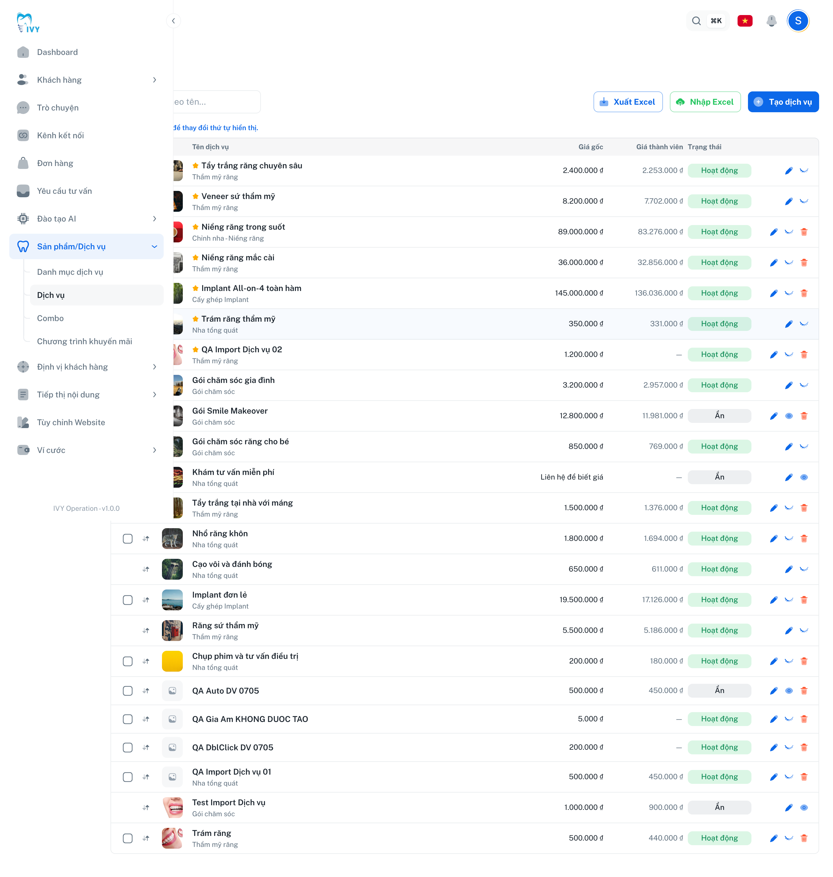Delete Tẩy trắng tại nhà với máng
The image size is (833, 877).
(804, 508)
